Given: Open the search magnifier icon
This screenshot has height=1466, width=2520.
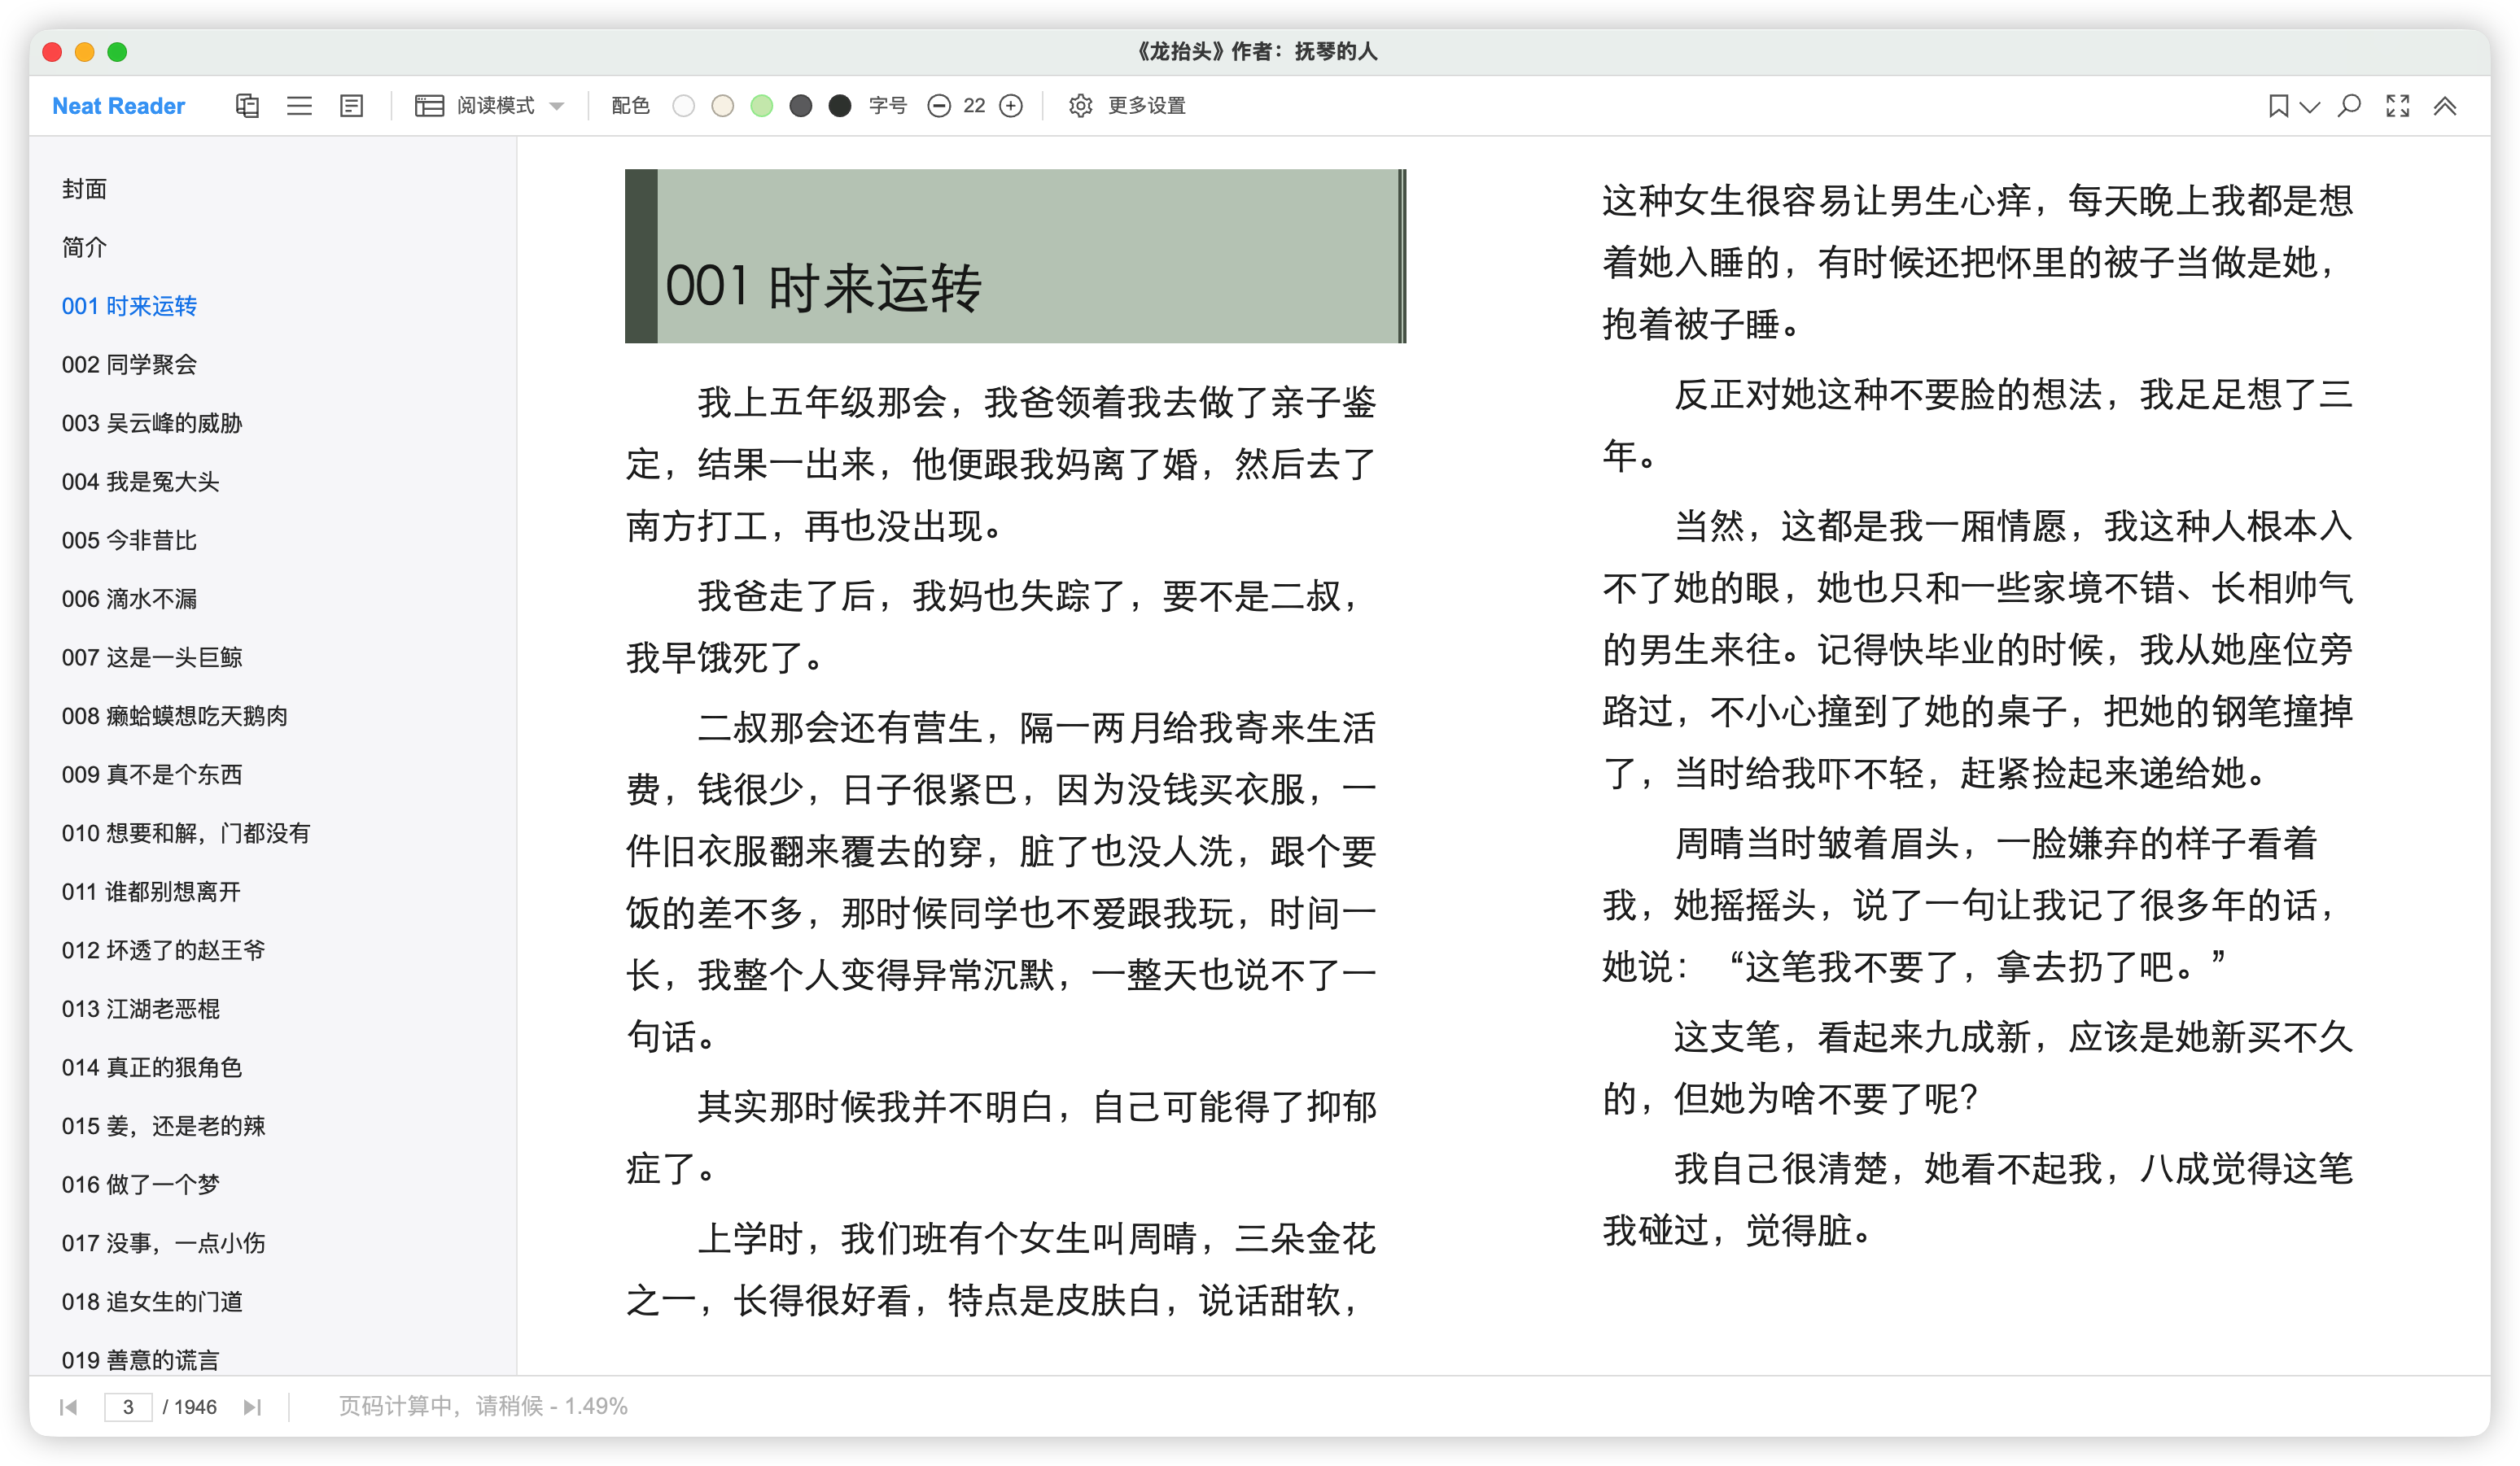Looking at the screenshot, I should (x=2349, y=106).
